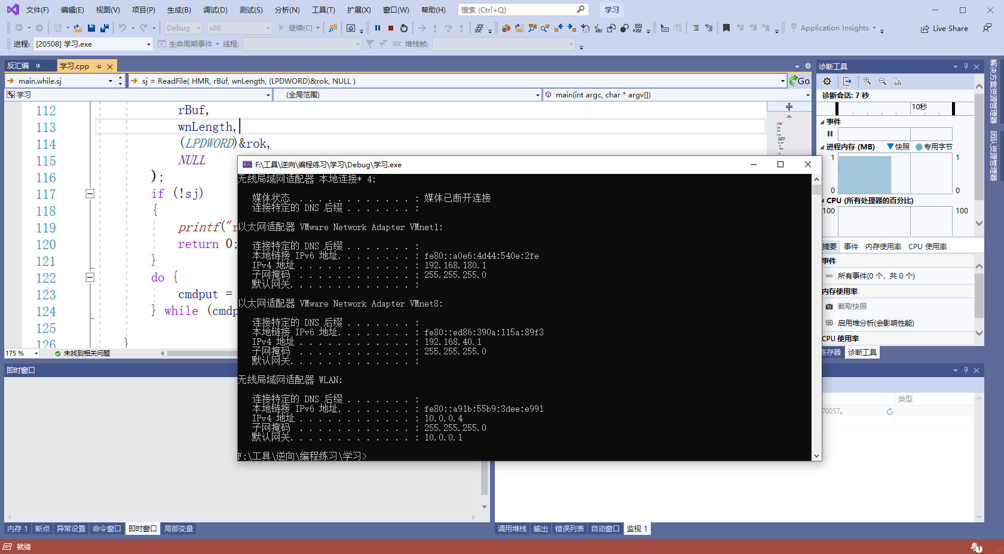Viewport: 1004px width, 554px height.
Task: Click the diagnostic tools zoom out icon
Action: click(x=883, y=81)
